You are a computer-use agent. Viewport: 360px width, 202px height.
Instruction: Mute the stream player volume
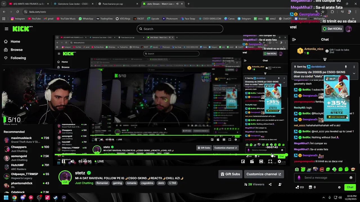coord(72,161)
